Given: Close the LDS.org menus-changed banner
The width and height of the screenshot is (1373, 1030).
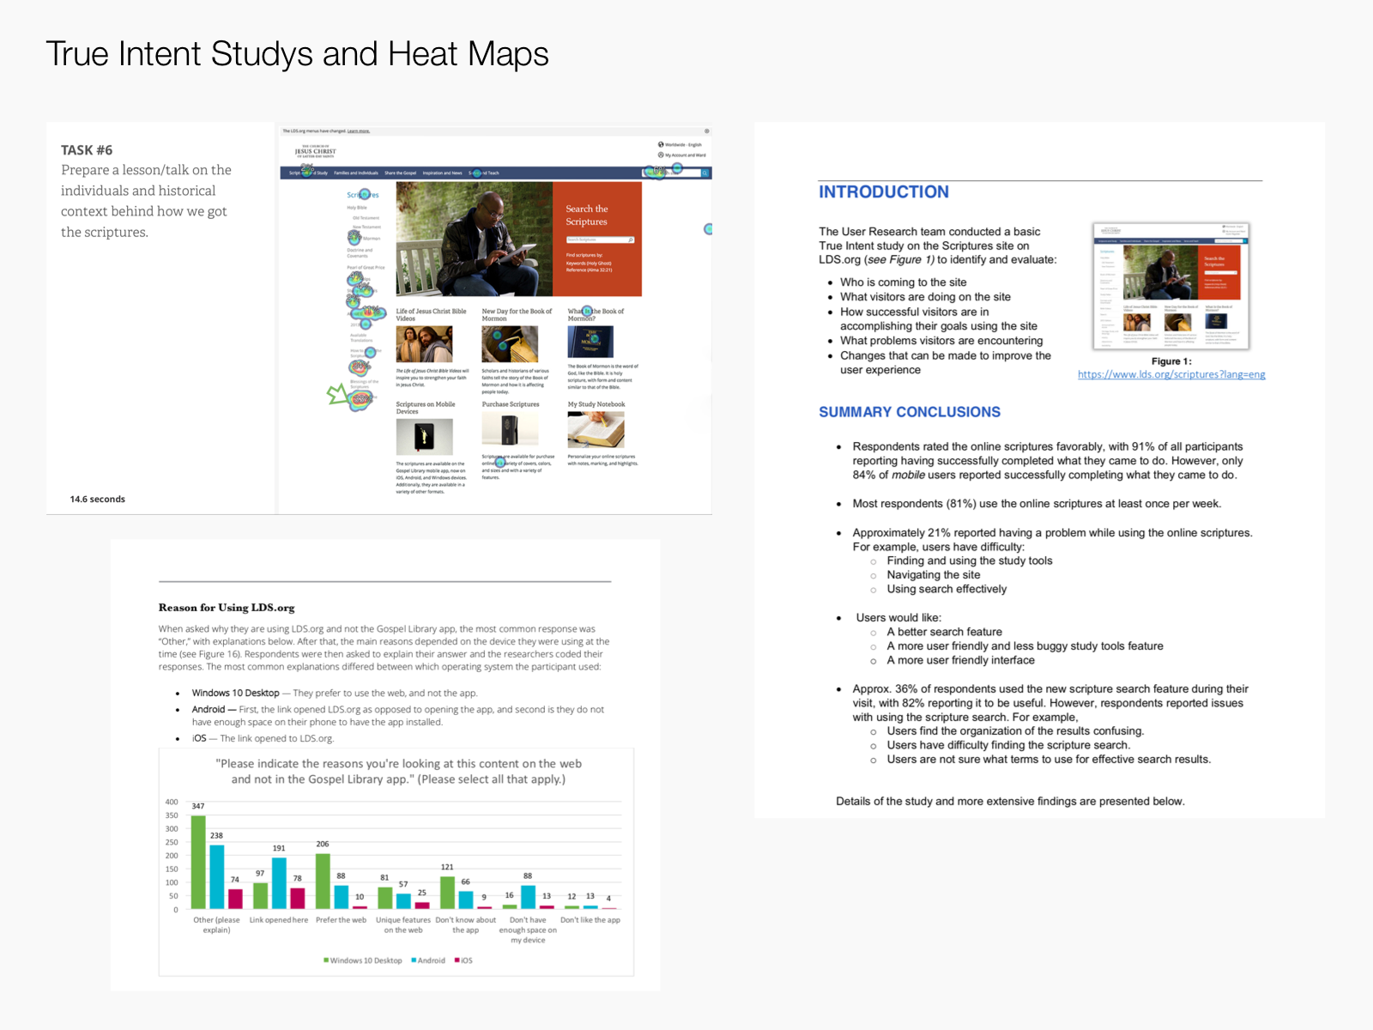Looking at the screenshot, I should click(706, 131).
